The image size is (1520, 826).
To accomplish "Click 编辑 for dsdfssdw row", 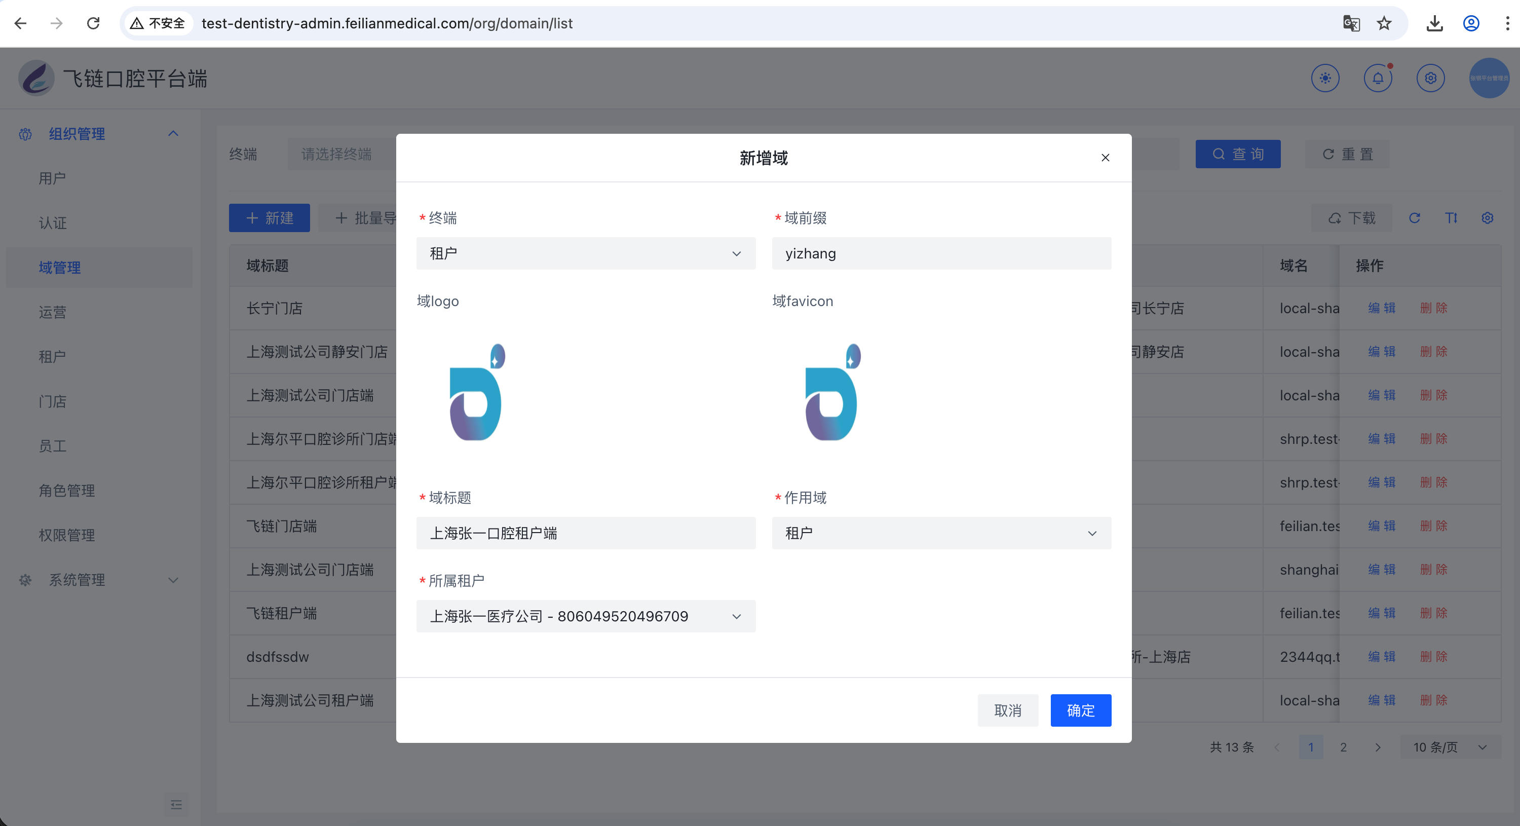I will pyautogui.click(x=1381, y=657).
